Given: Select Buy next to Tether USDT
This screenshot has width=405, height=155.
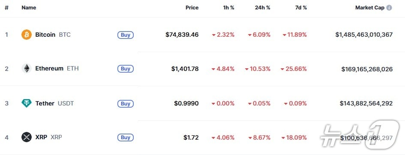Looking at the screenshot, I should tap(126, 103).
